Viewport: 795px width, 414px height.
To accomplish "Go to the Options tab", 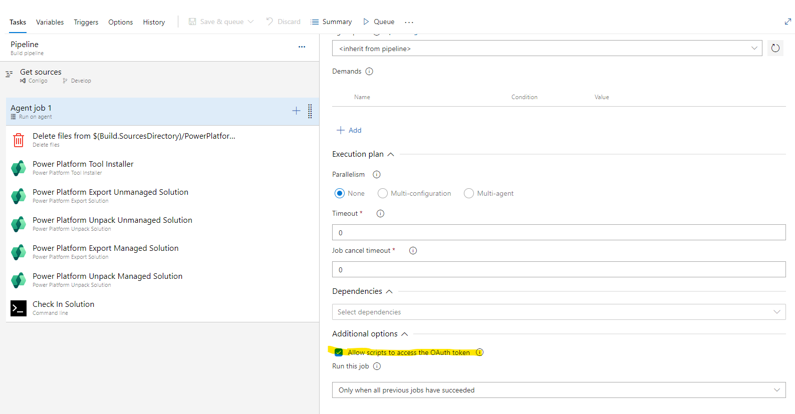I will (120, 22).
